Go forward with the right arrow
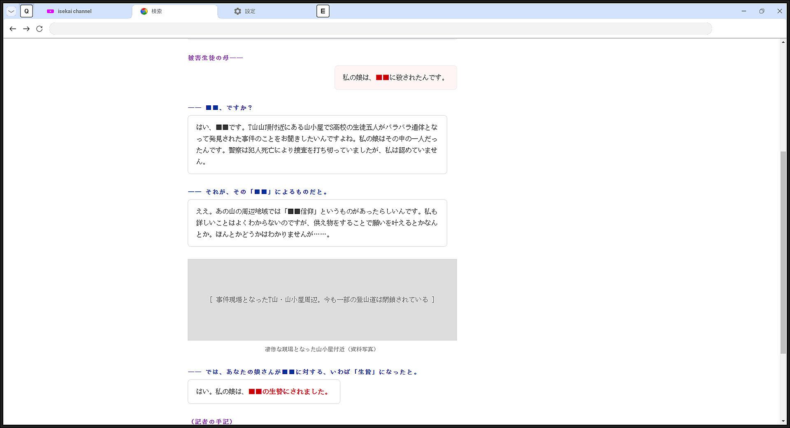The height and width of the screenshot is (428, 790). (x=26, y=29)
